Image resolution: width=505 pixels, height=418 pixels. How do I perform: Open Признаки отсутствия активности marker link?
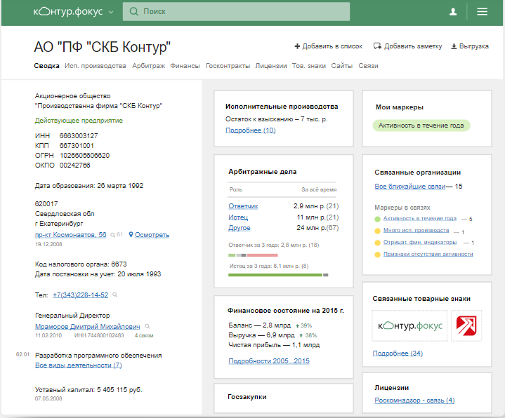click(x=428, y=254)
